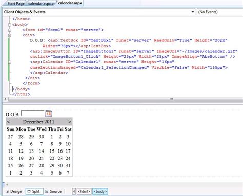Select day 10 in the calendar
This screenshot has width=243, height=196.
68,144
